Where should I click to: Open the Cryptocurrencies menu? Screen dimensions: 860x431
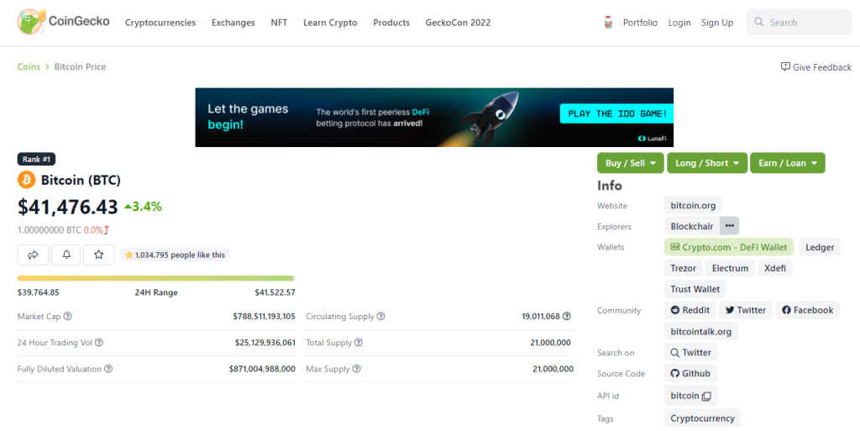160,23
